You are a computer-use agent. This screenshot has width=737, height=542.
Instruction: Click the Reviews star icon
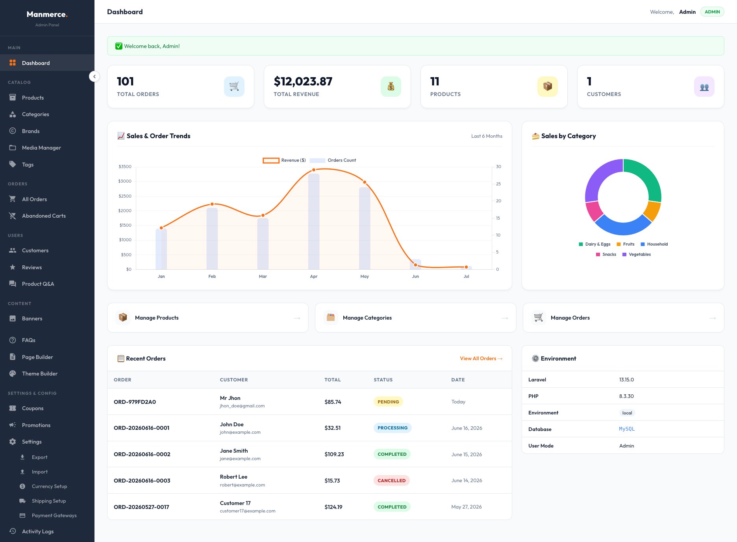[x=13, y=267]
